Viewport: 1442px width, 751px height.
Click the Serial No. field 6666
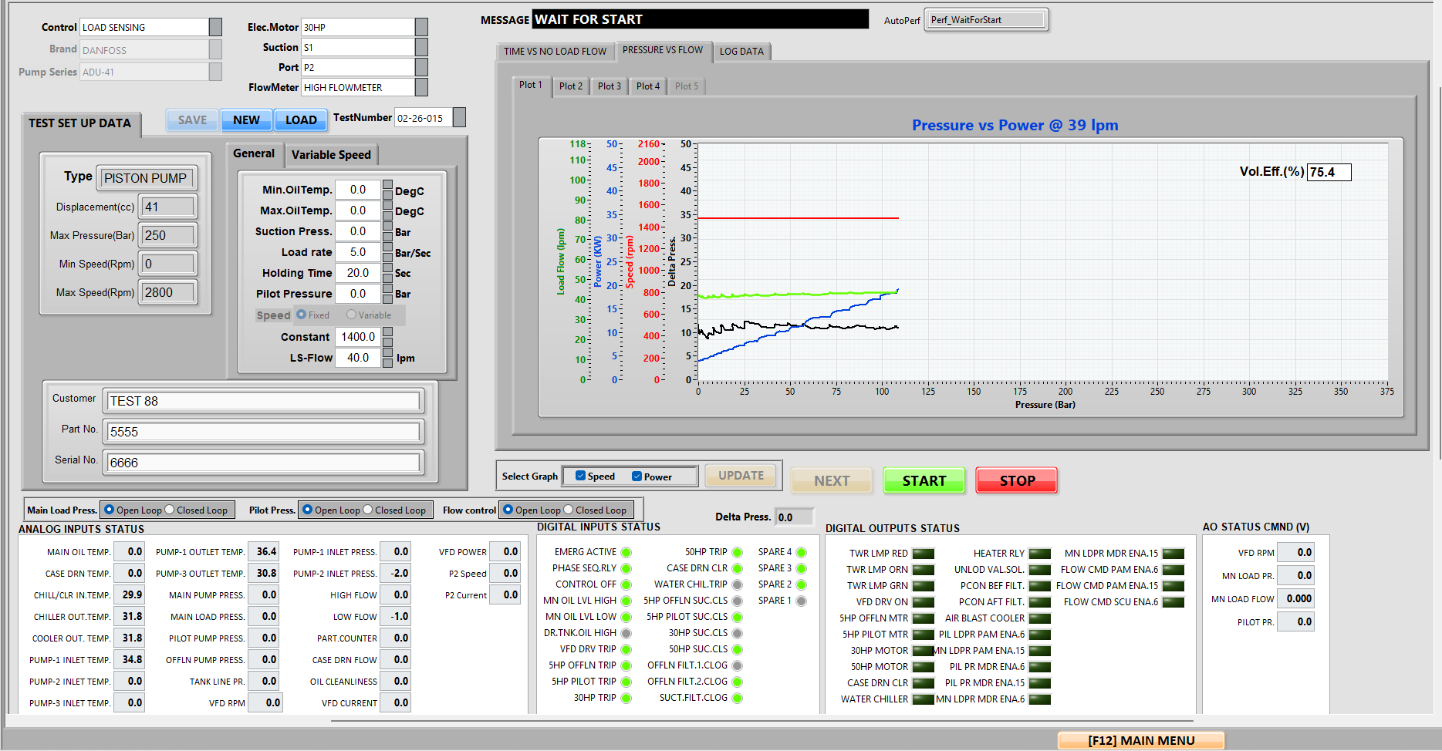(x=263, y=463)
